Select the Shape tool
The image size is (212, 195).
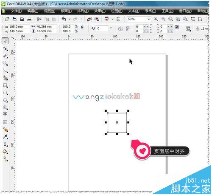[x=6, y=48]
